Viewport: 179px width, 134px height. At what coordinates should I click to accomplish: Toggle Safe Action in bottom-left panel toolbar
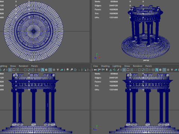pos(29,70)
